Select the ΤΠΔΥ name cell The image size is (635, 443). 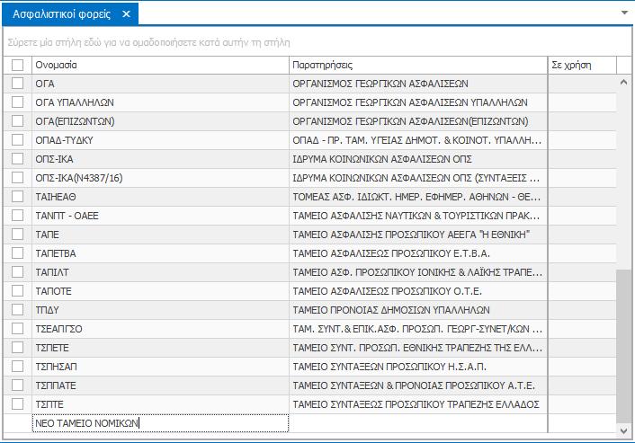point(160,310)
